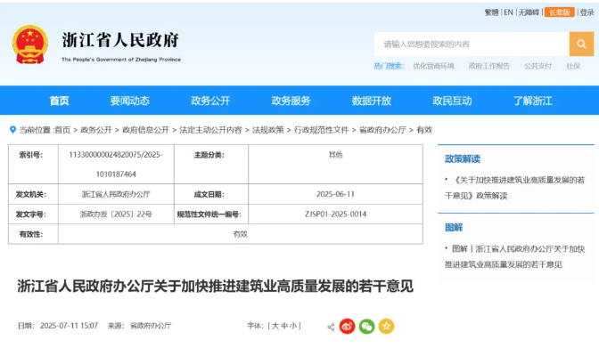Search hot term 公共支付
Image resolution: width=599 pixels, height=348 pixels.
point(538,66)
